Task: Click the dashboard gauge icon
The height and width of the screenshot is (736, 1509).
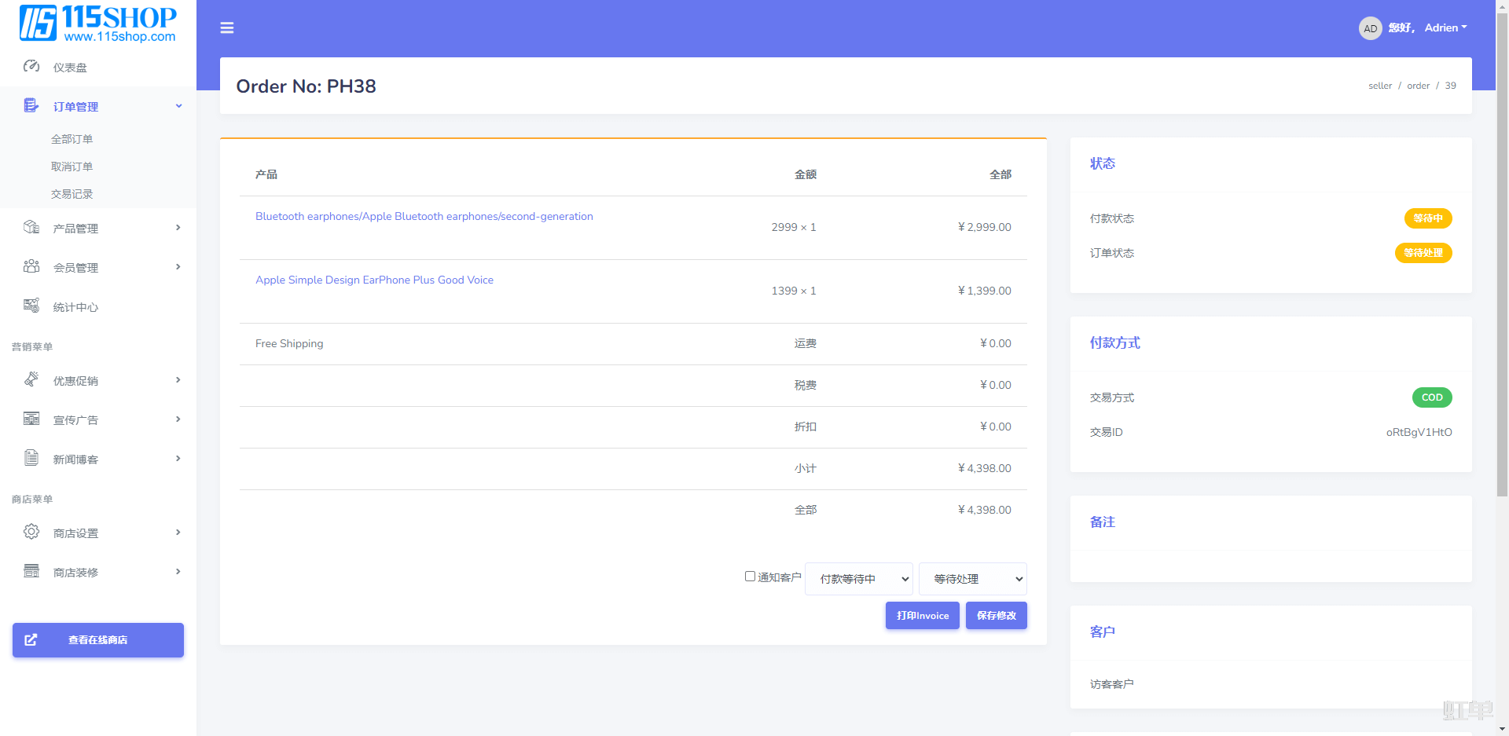Action: click(31, 67)
